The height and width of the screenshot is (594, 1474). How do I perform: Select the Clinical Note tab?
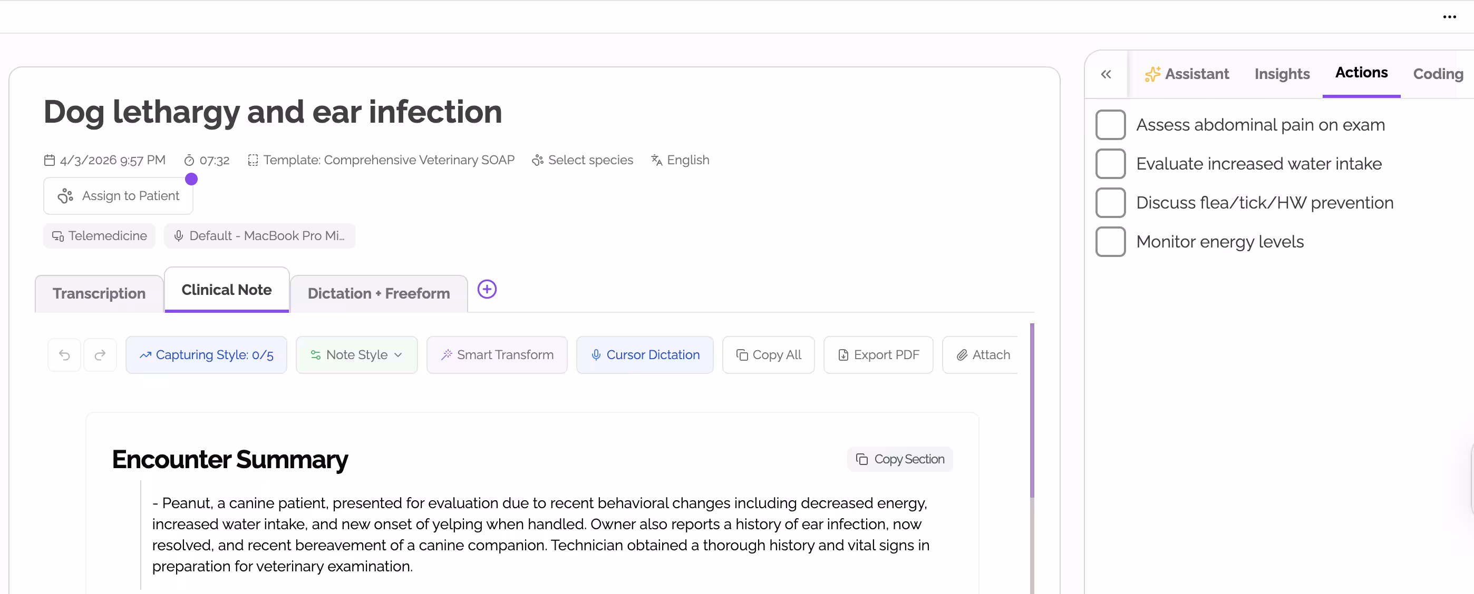click(x=227, y=290)
